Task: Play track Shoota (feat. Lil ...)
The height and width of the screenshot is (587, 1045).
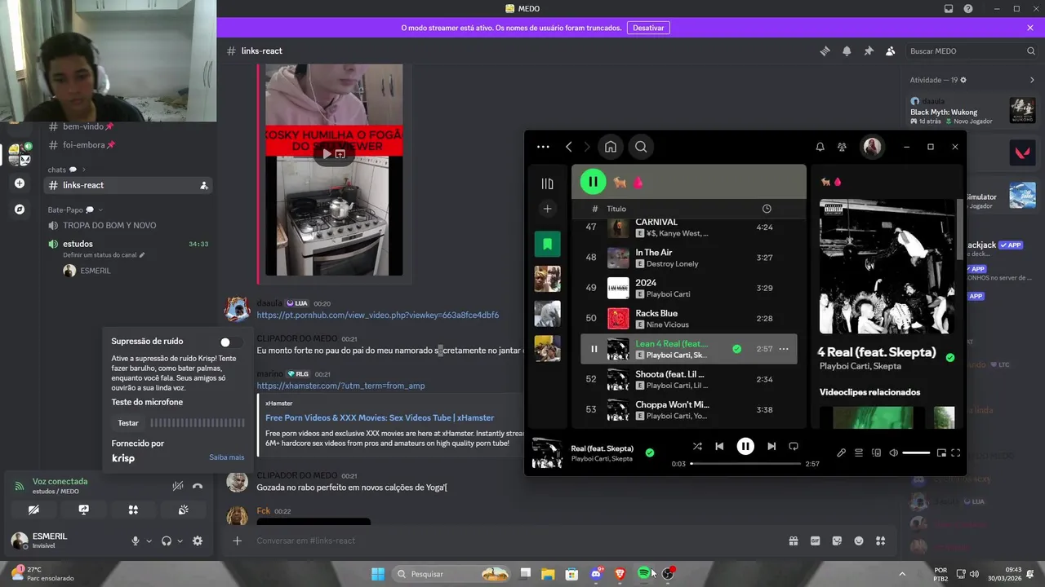Action: (688, 379)
